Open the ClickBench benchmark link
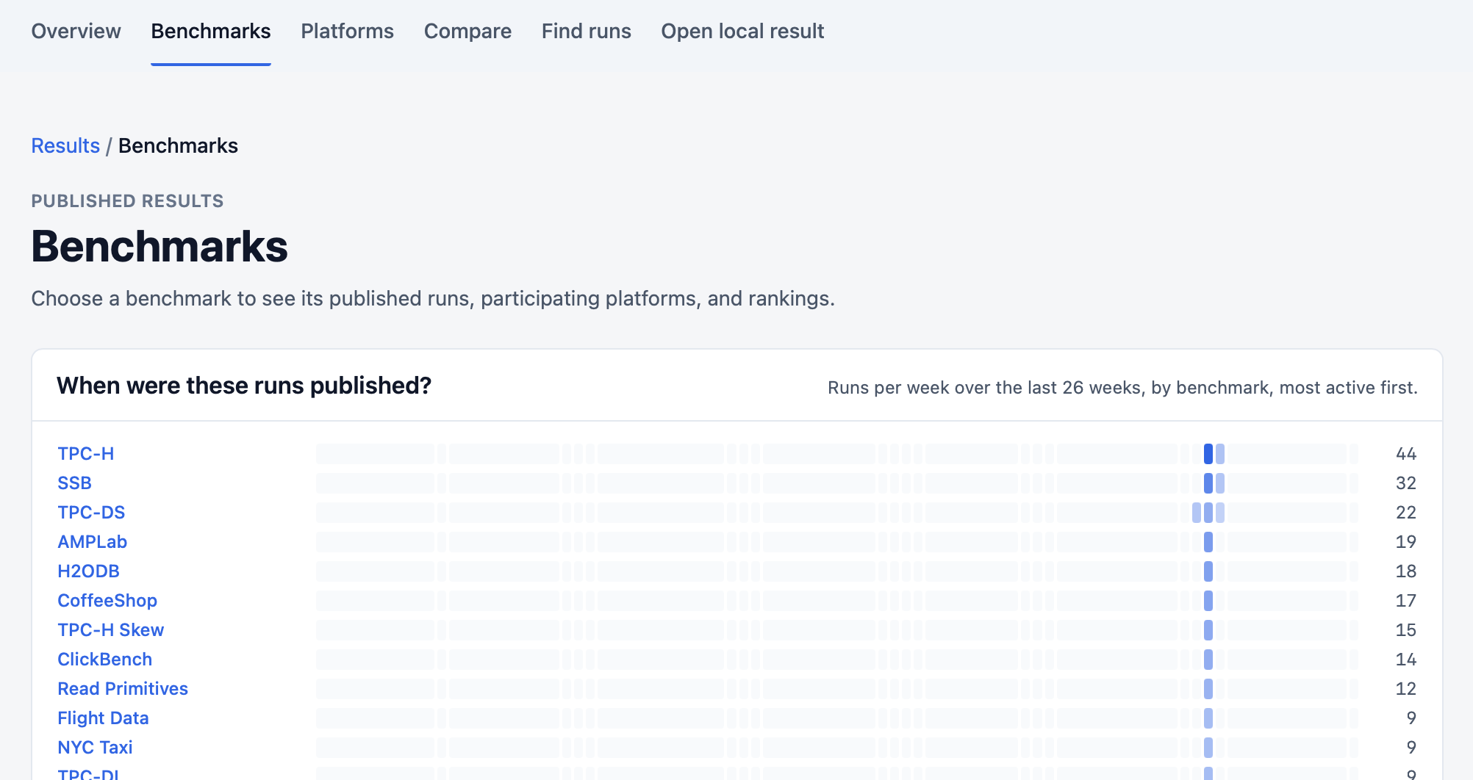 pos(105,660)
